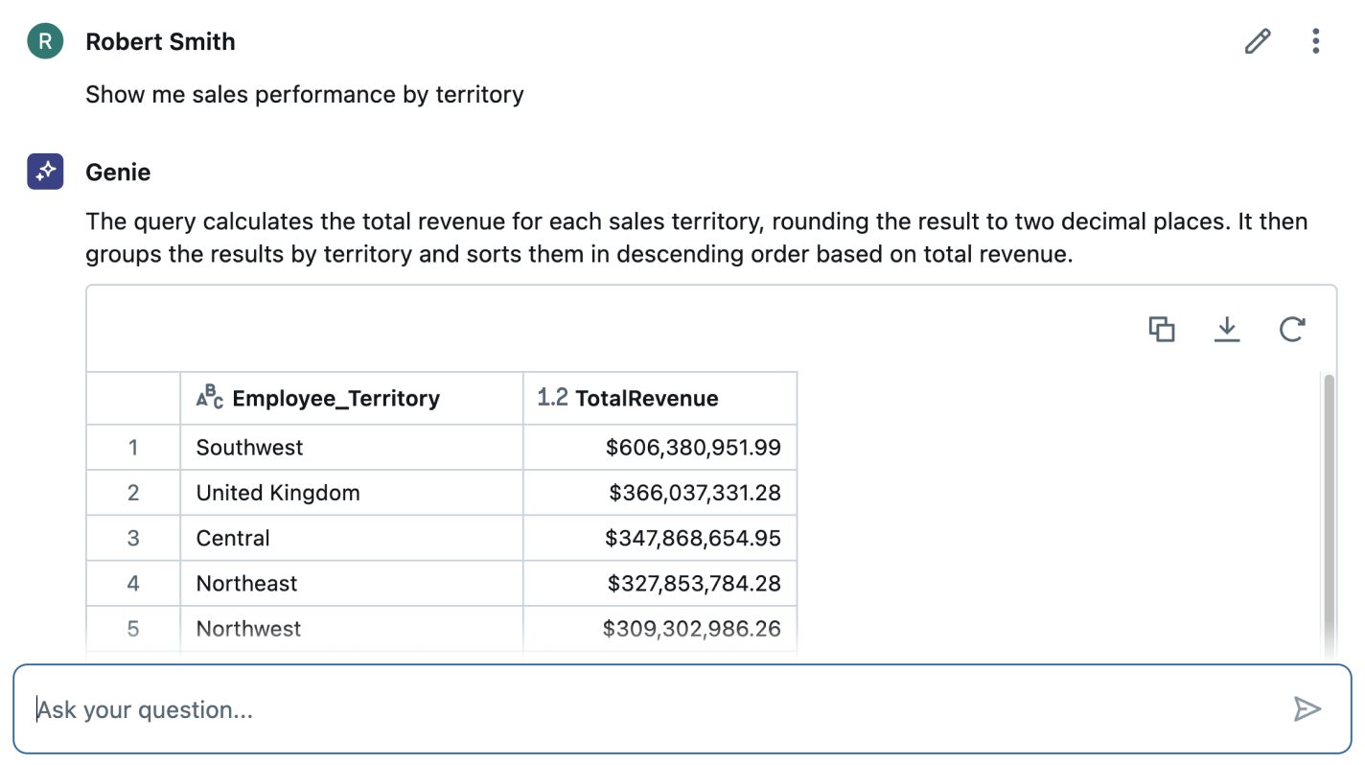Click the Employee_Territory string type icon

(210, 398)
